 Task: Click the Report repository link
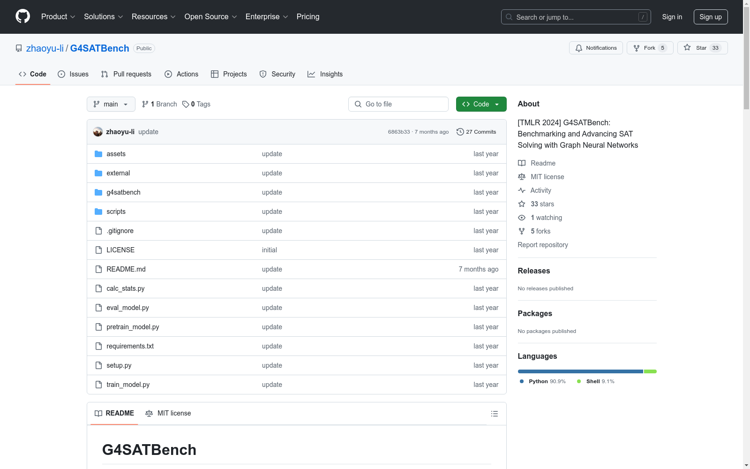[543, 245]
